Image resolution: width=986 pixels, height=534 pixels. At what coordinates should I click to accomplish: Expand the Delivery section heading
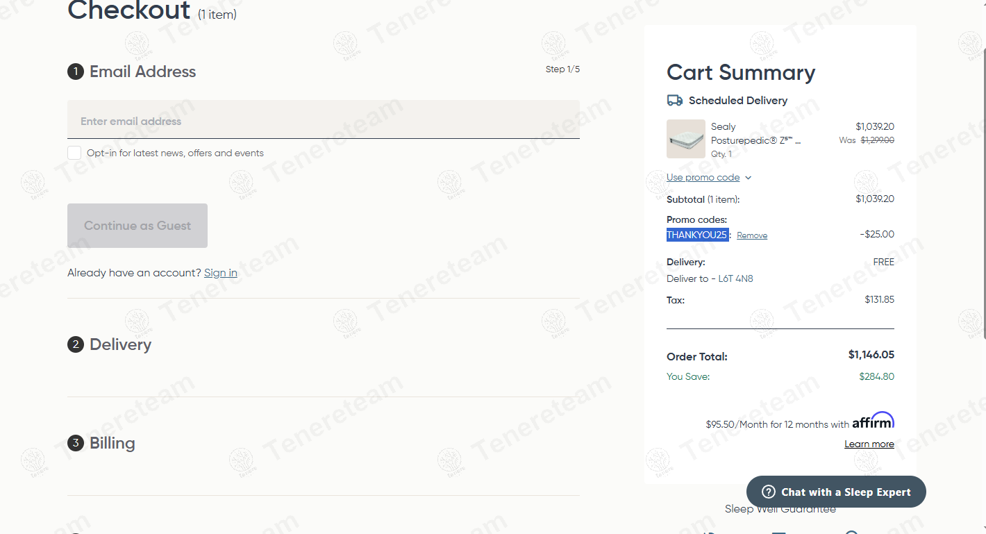pos(120,344)
